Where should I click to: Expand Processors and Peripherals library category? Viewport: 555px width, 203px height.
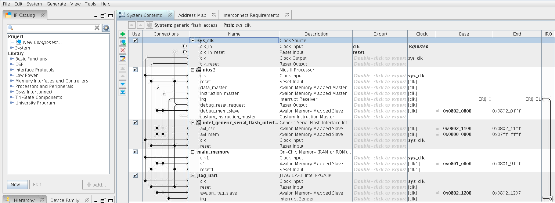(12, 86)
